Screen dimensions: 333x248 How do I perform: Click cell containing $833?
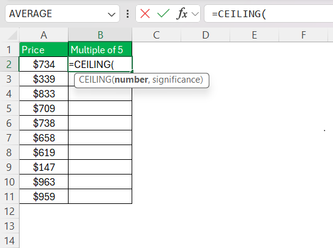(43, 94)
